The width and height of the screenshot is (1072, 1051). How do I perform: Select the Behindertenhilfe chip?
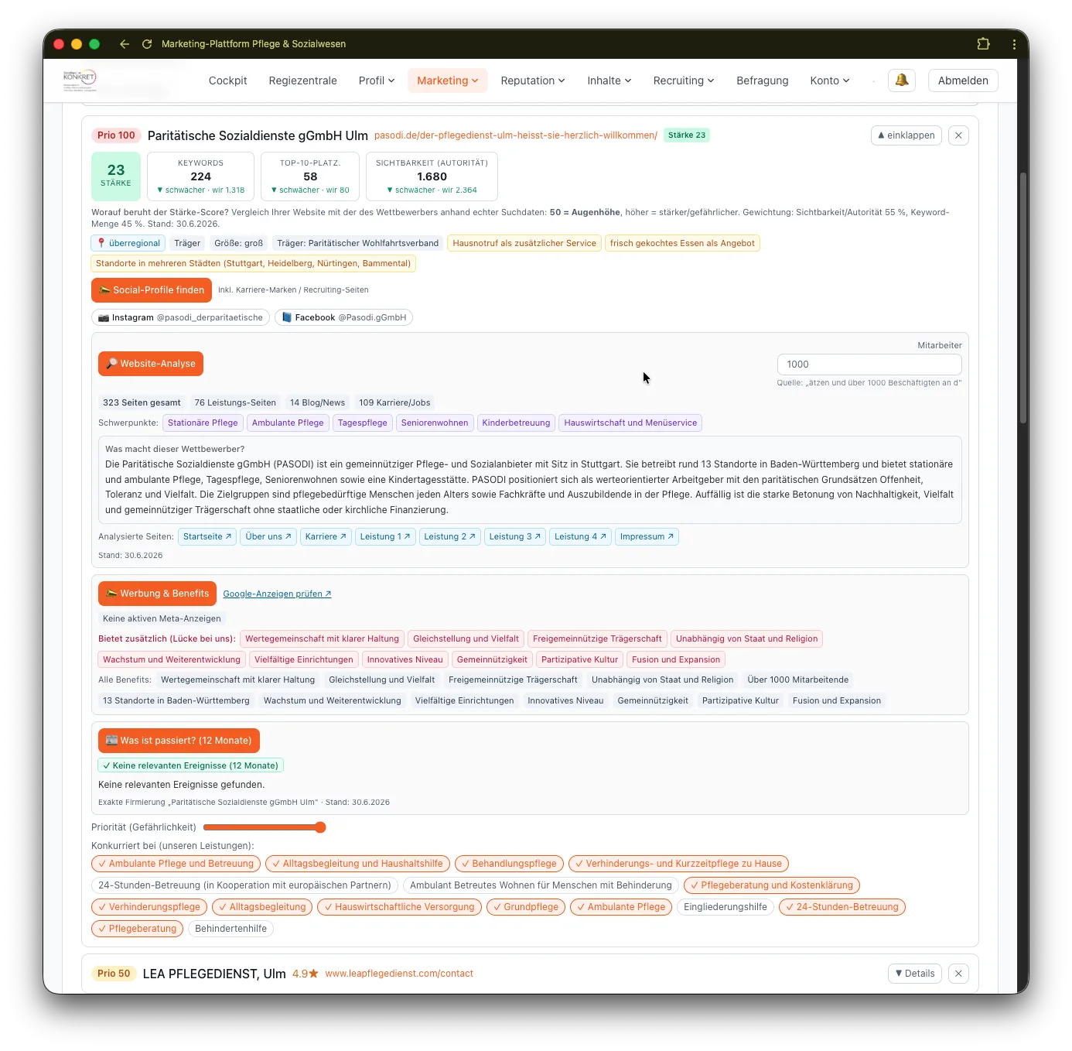tap(230, 929)
